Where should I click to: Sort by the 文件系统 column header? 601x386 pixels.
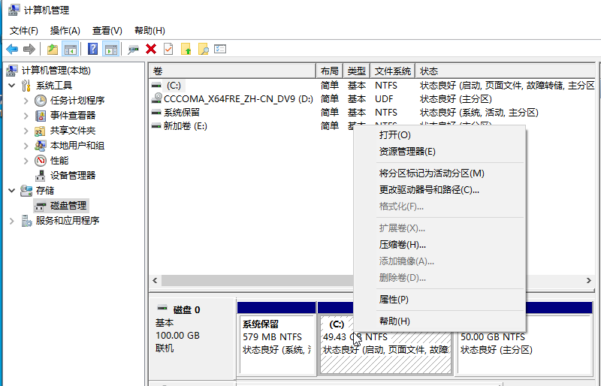coord(393,71)
